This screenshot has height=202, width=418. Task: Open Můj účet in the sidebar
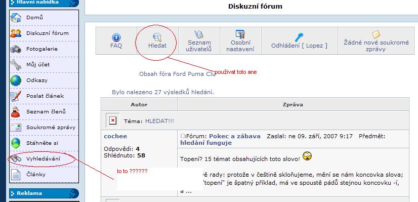(38, 65)
